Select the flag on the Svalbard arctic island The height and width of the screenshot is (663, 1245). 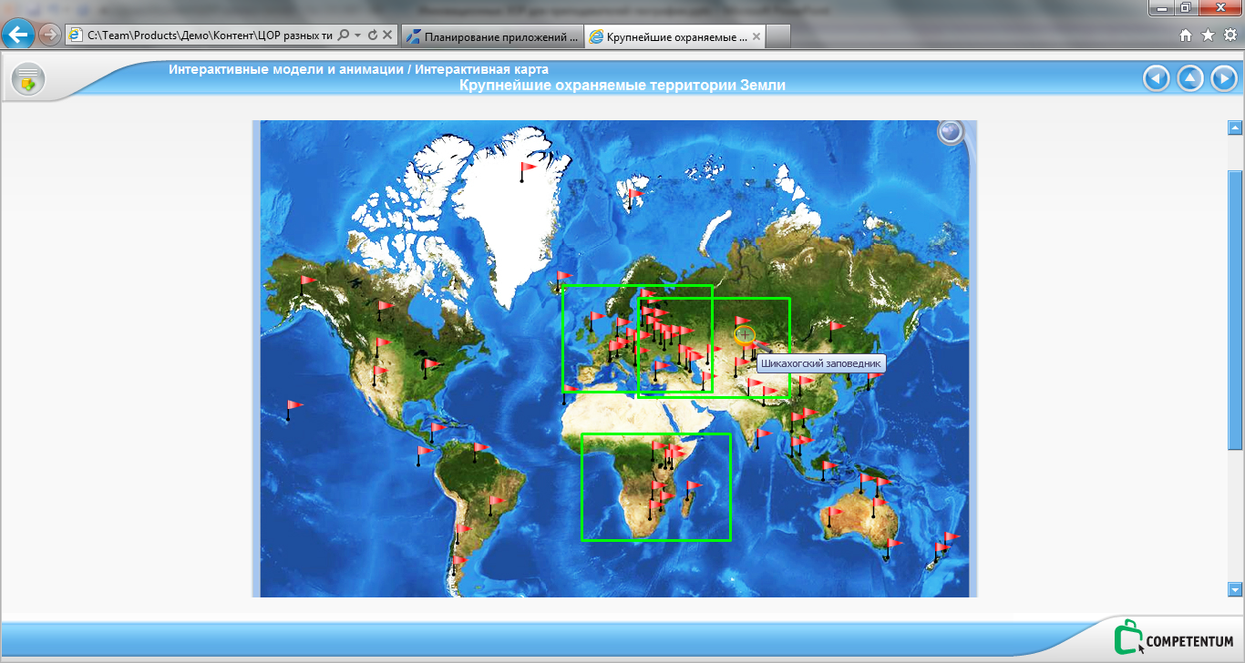coord(634,198)
